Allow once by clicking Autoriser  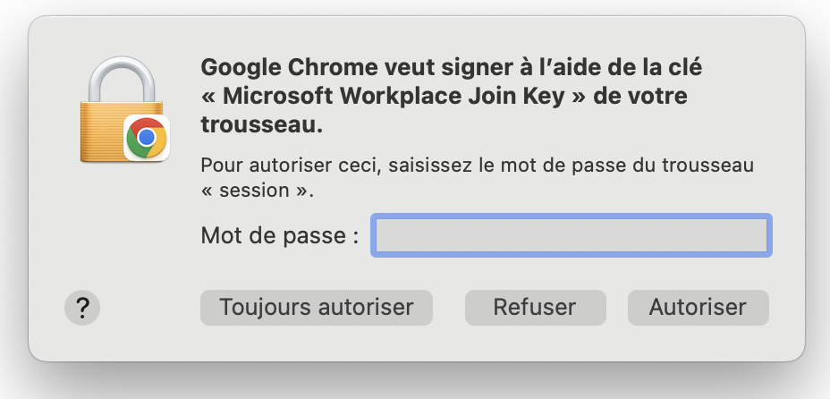[x=698, y=308]
